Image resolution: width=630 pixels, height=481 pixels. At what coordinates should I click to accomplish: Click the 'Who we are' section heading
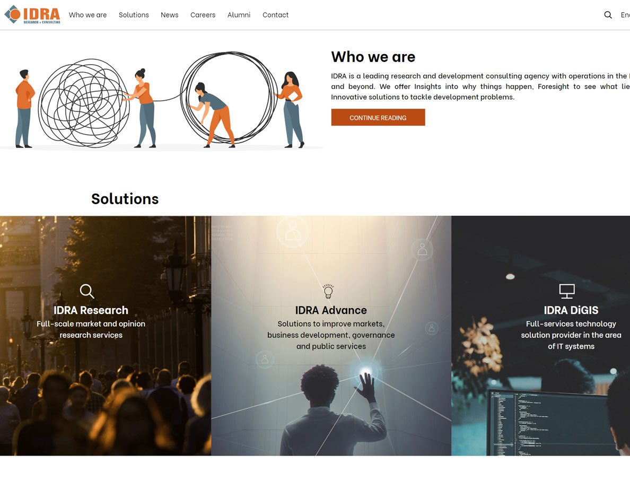click(373, 57)
